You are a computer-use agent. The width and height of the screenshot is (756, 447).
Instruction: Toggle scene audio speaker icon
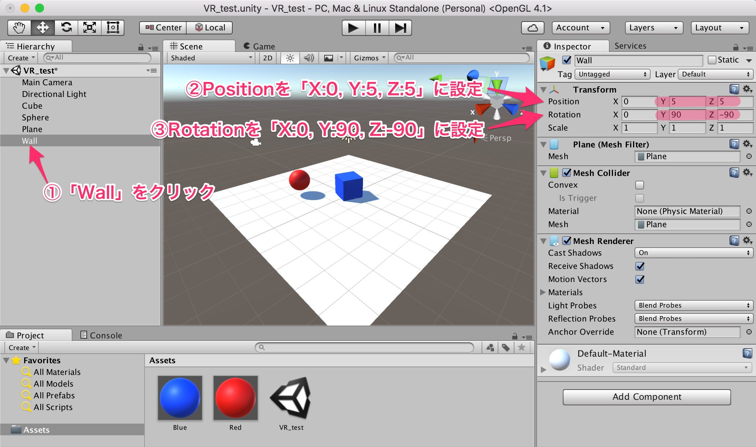coord(309,58)
